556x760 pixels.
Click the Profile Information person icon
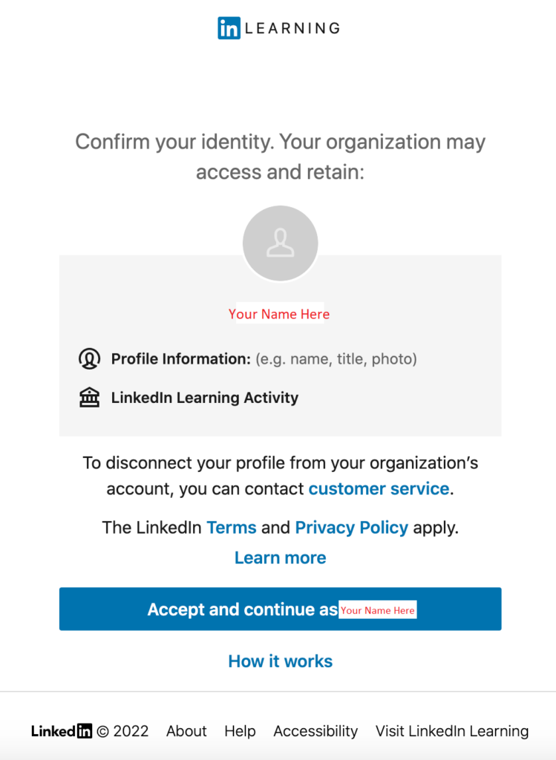[89, 358]
